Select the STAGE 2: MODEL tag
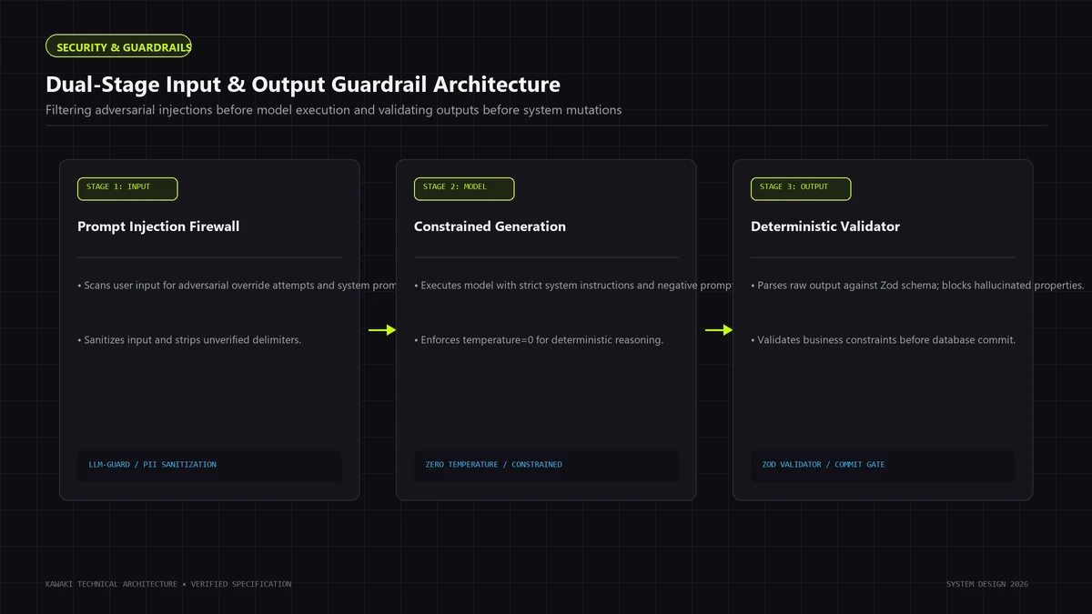Screen dimensions: 1092x614 click(x=464, y=188)
